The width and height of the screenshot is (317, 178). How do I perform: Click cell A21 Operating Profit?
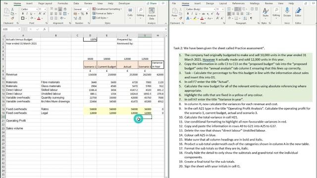coord(23,121)
